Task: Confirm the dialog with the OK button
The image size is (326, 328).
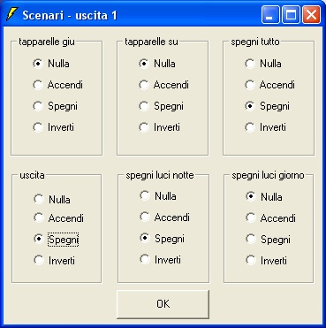Action: pyautogui.click(x=163, y=304)
